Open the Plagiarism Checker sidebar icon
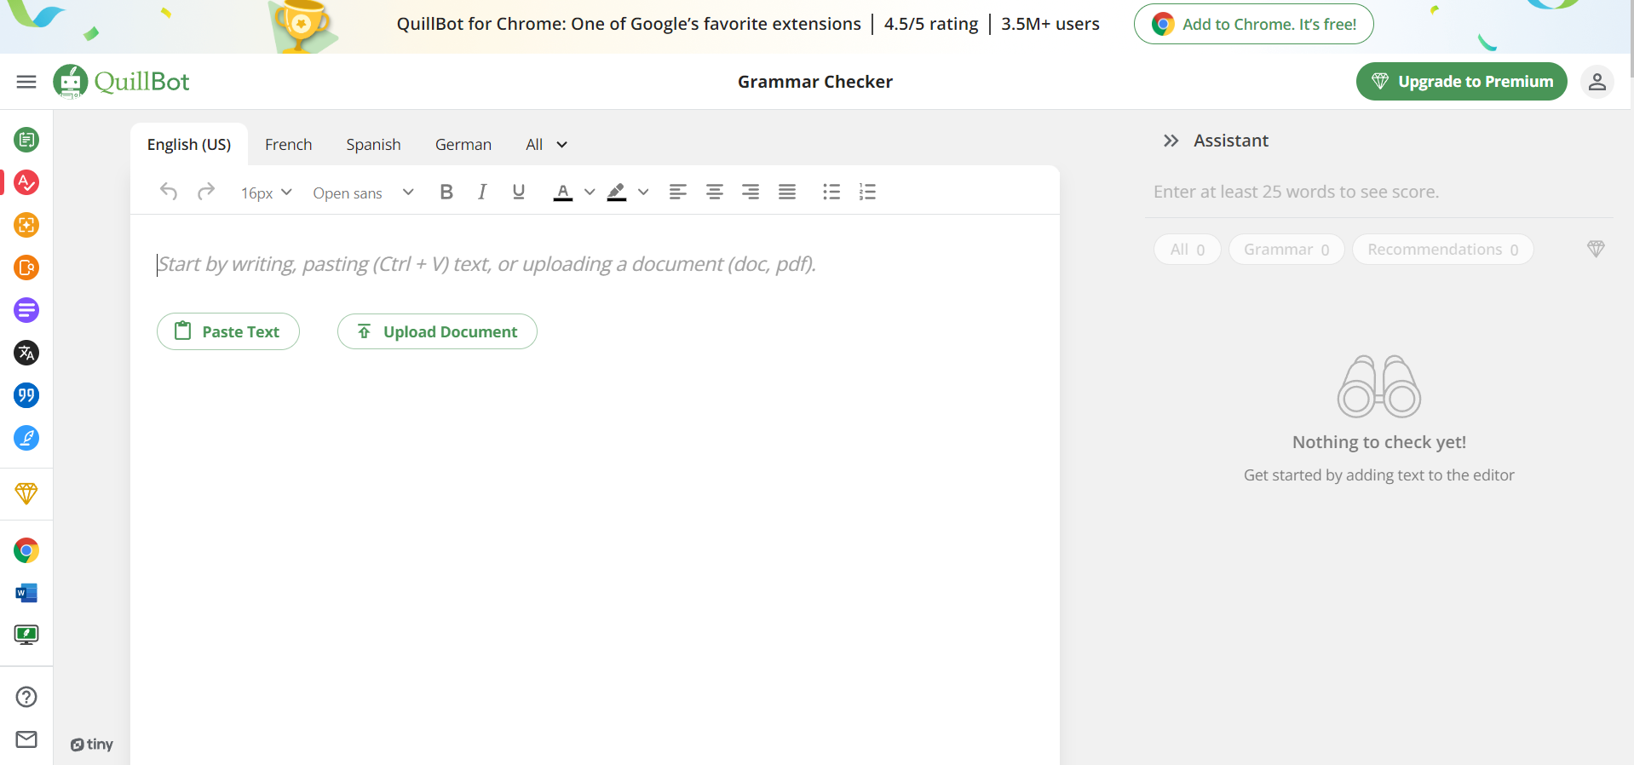This screenshot has height=765, width=1634. (26, 267)
